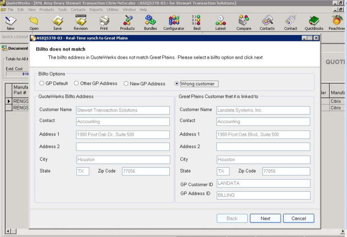This screenshot has height=237, width=347.
Task: Click the Document tab icon
Action: click(x=4, y=48)
